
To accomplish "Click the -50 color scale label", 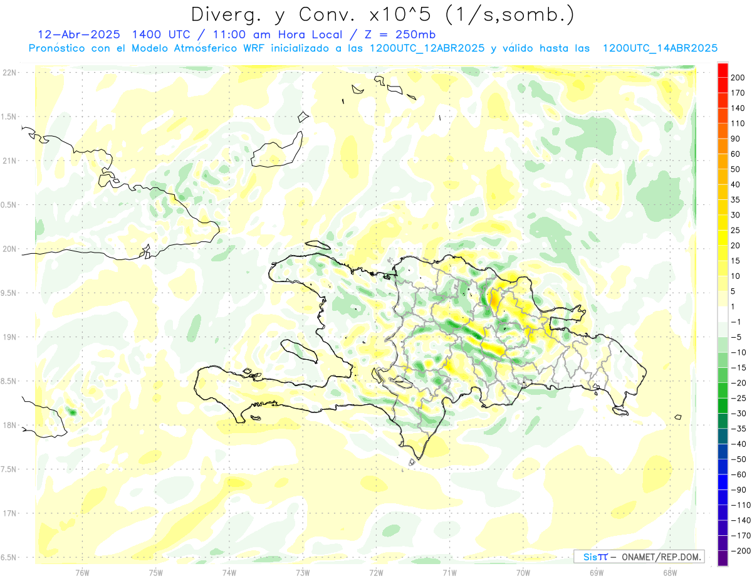I will 739,459.
